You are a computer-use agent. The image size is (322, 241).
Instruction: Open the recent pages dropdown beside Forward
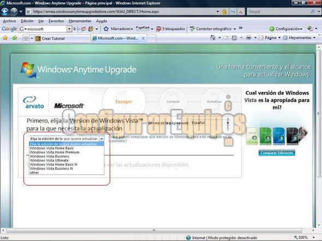pos(21,11)
